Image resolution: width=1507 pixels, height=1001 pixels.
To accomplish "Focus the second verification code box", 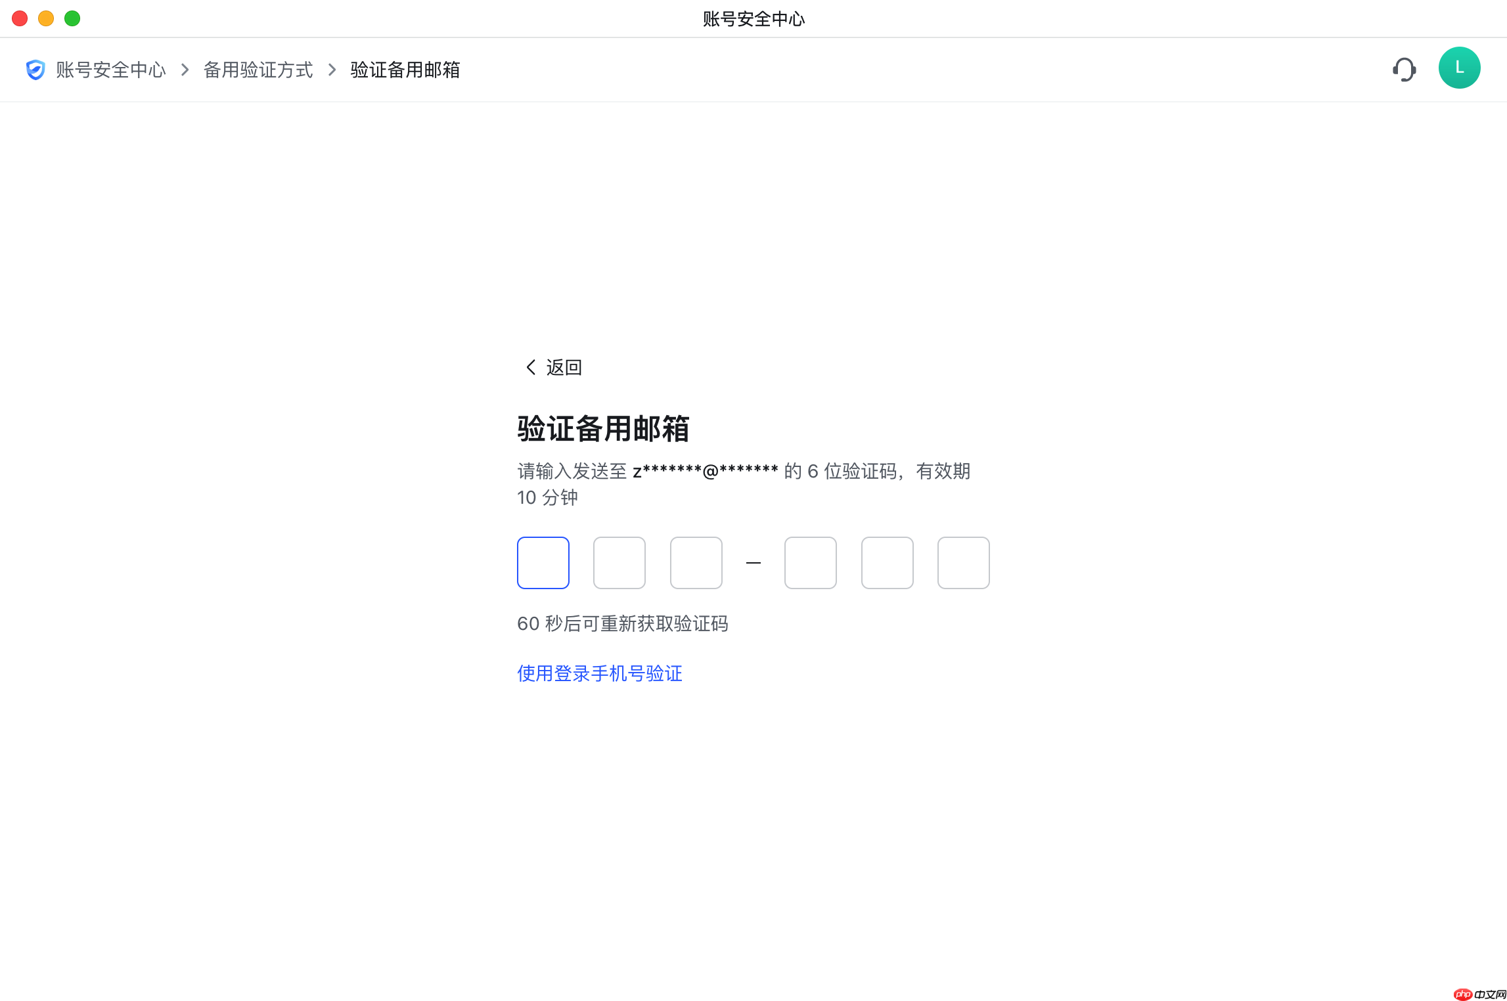I will coord(619,563).
